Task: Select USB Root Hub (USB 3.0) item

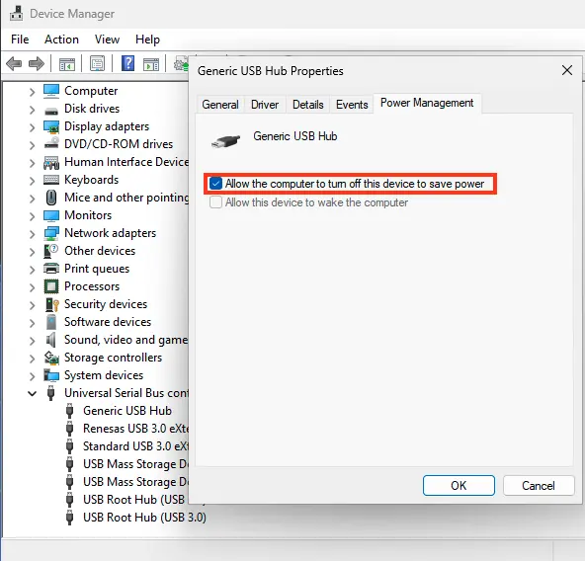Action: click(x=144, y=518)
